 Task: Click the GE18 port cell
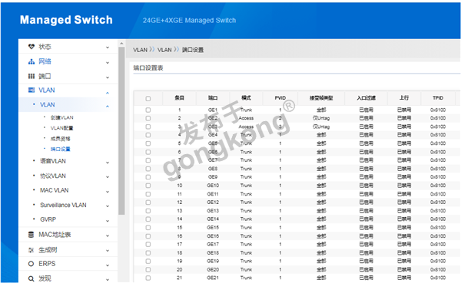[x=213, y=253]
